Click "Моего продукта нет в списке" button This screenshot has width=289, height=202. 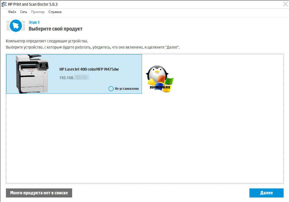click(x=39, y=193)
